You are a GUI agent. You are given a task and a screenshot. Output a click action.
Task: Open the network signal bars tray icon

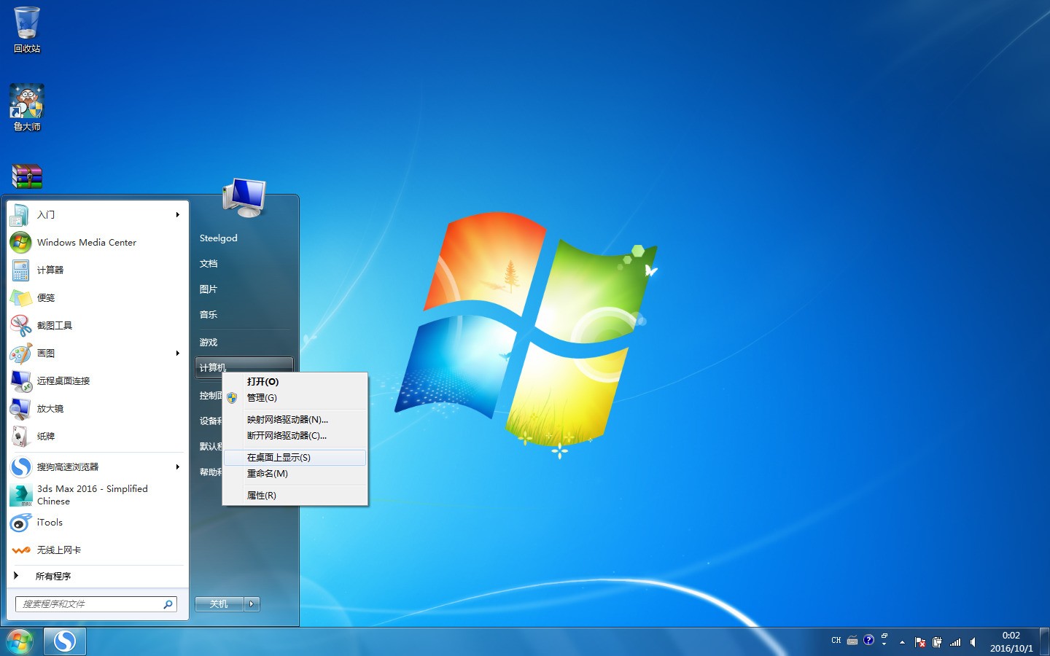coord(955,642)
